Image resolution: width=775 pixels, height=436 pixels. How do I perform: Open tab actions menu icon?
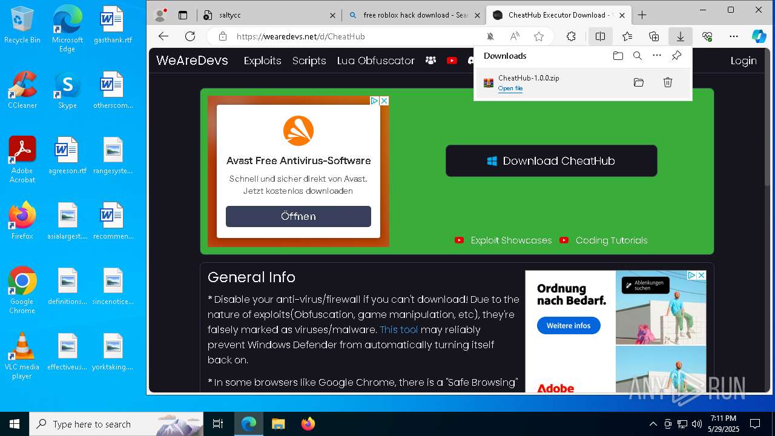[x=183, y=15]
